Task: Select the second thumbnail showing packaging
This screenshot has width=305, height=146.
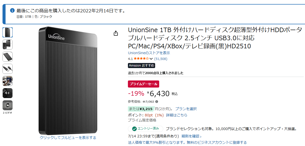Action: coord(8,45)
